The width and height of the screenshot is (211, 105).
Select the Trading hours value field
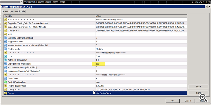(141, 90)
